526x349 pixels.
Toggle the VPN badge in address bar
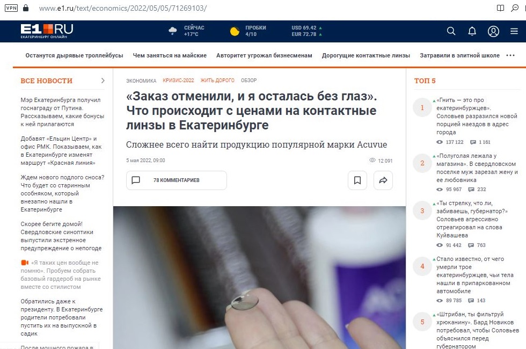pos(10,9)
